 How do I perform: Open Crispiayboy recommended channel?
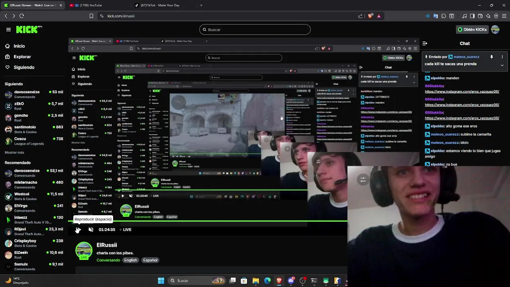(x=34, y=243)
